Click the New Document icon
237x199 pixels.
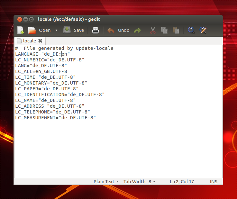pyautogui.click(x=21, y=30)
